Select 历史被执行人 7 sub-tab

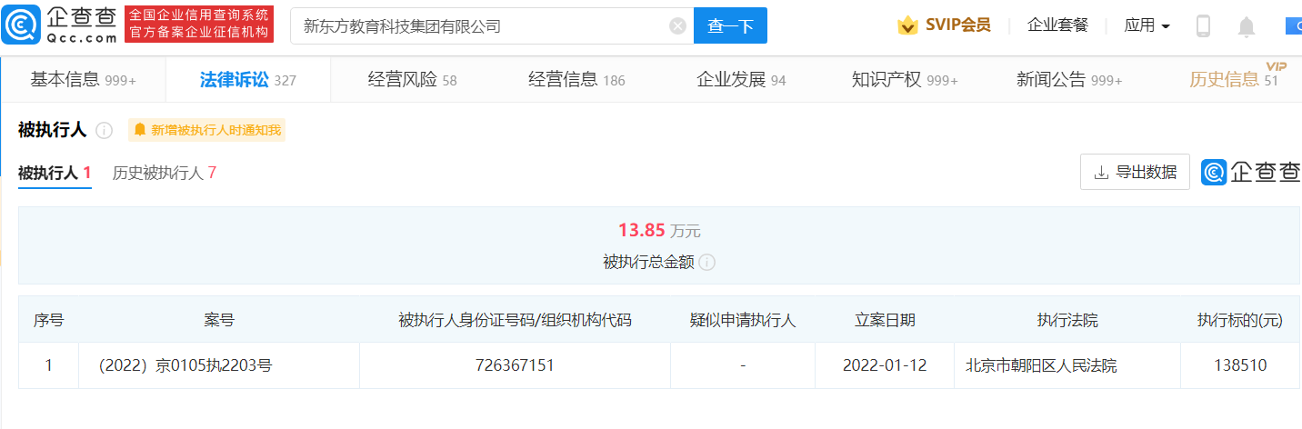(x=164, y=173)
